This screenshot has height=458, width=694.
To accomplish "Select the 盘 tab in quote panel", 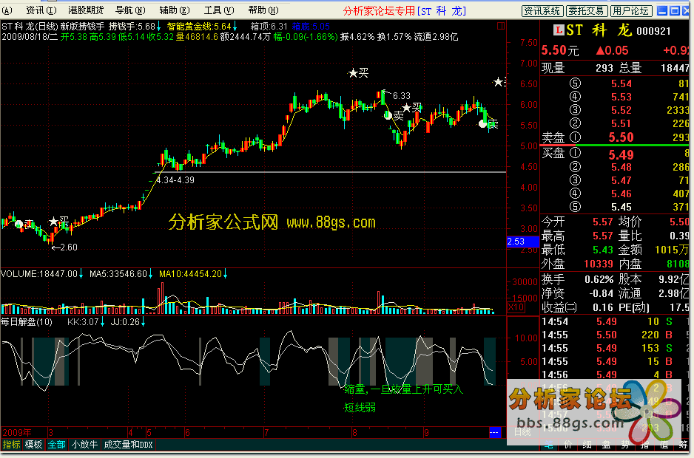I will (606, 445).
